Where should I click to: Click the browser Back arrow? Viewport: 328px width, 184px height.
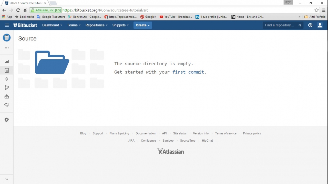[x=4, y=10]
